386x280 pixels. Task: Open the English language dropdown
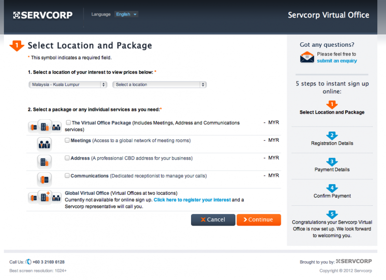click(x=126, y=14)
